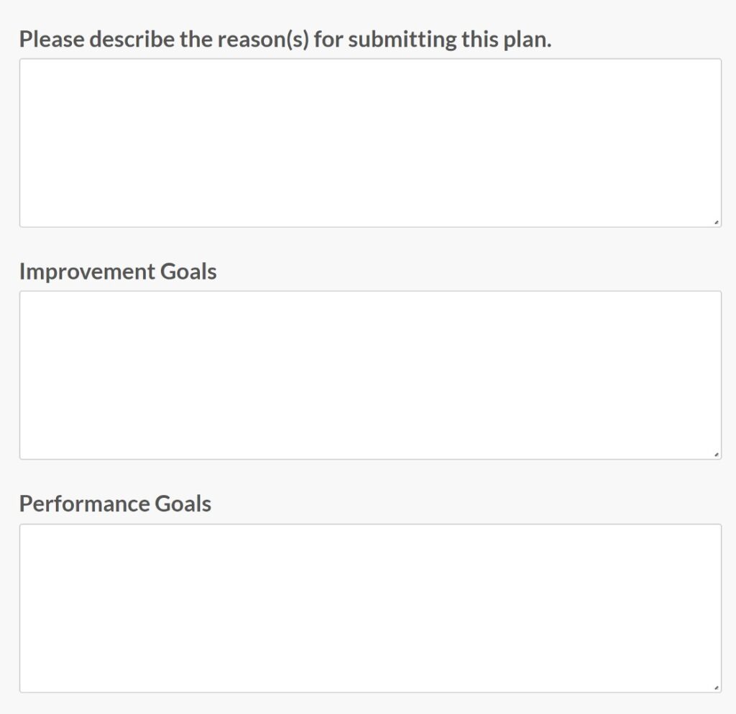Select the Performance Goals label
736x714 pixels.
click(116, 504)
